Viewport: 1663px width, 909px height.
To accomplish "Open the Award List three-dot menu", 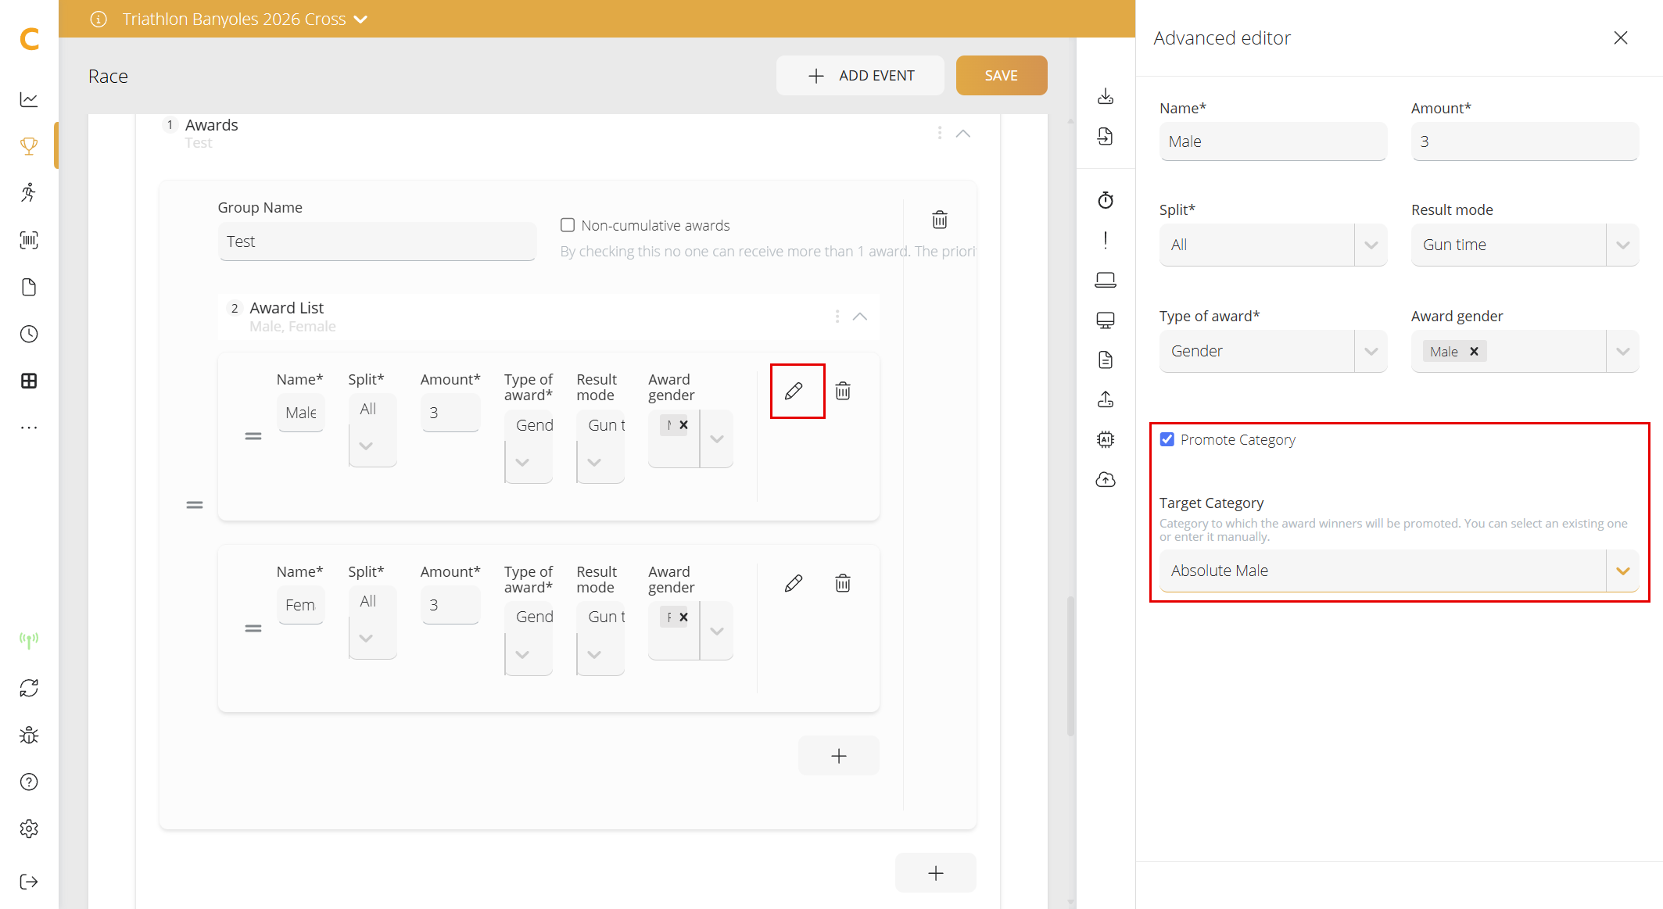I will pyautogui.click(x=837, y=317).
